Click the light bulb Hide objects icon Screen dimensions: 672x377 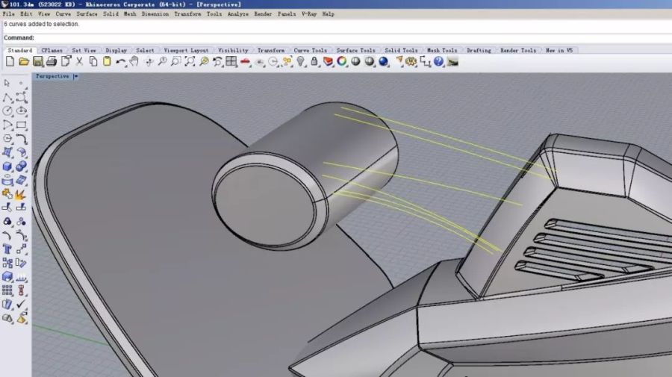point(301,61)
